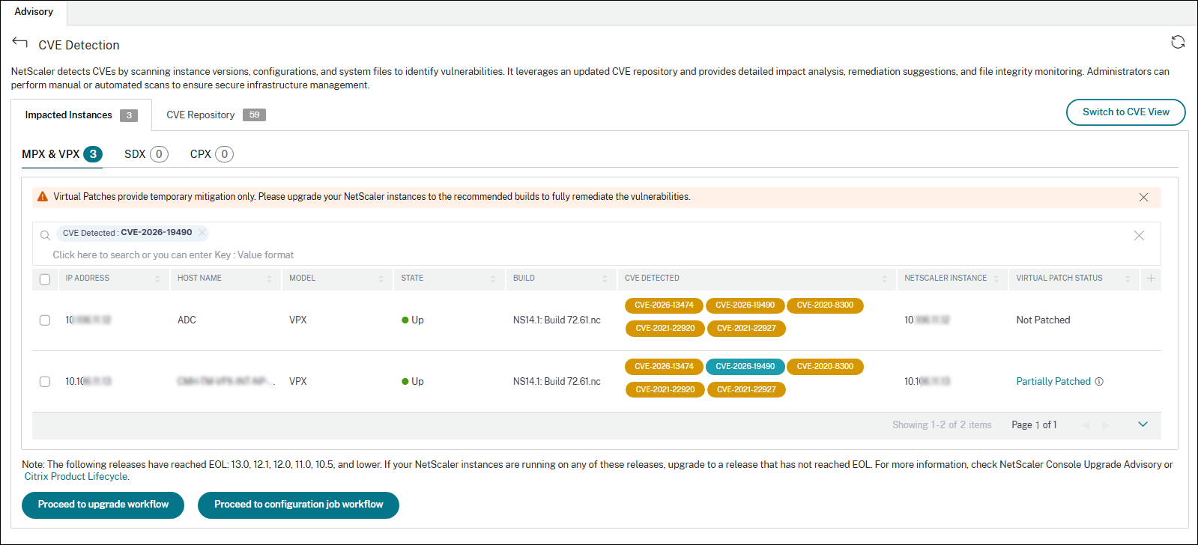1198x545 pixels.
Task: Click Proceed to upgrade workflow
Action: point(103,505)
